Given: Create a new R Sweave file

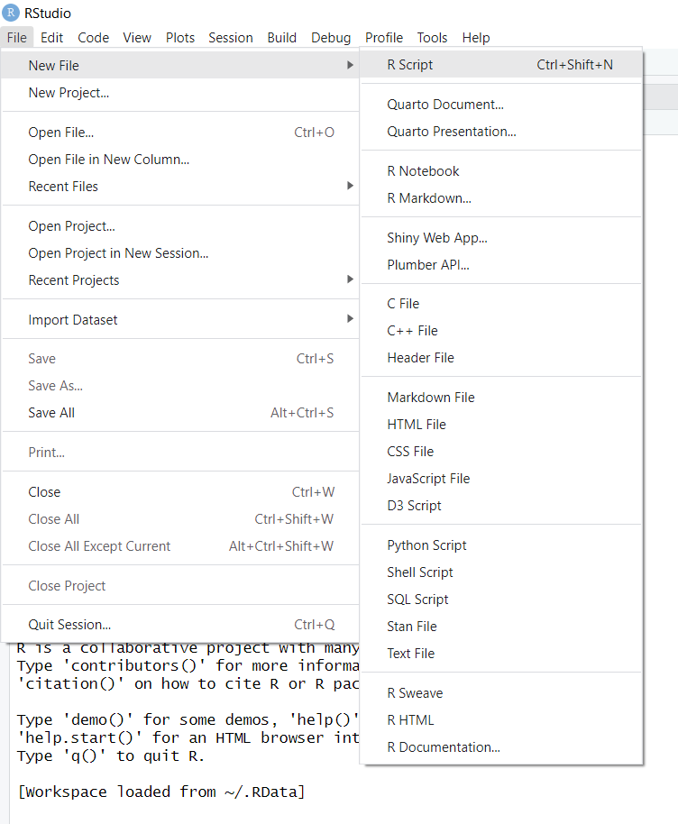Looking at the screenshot, I should point(501,693).
